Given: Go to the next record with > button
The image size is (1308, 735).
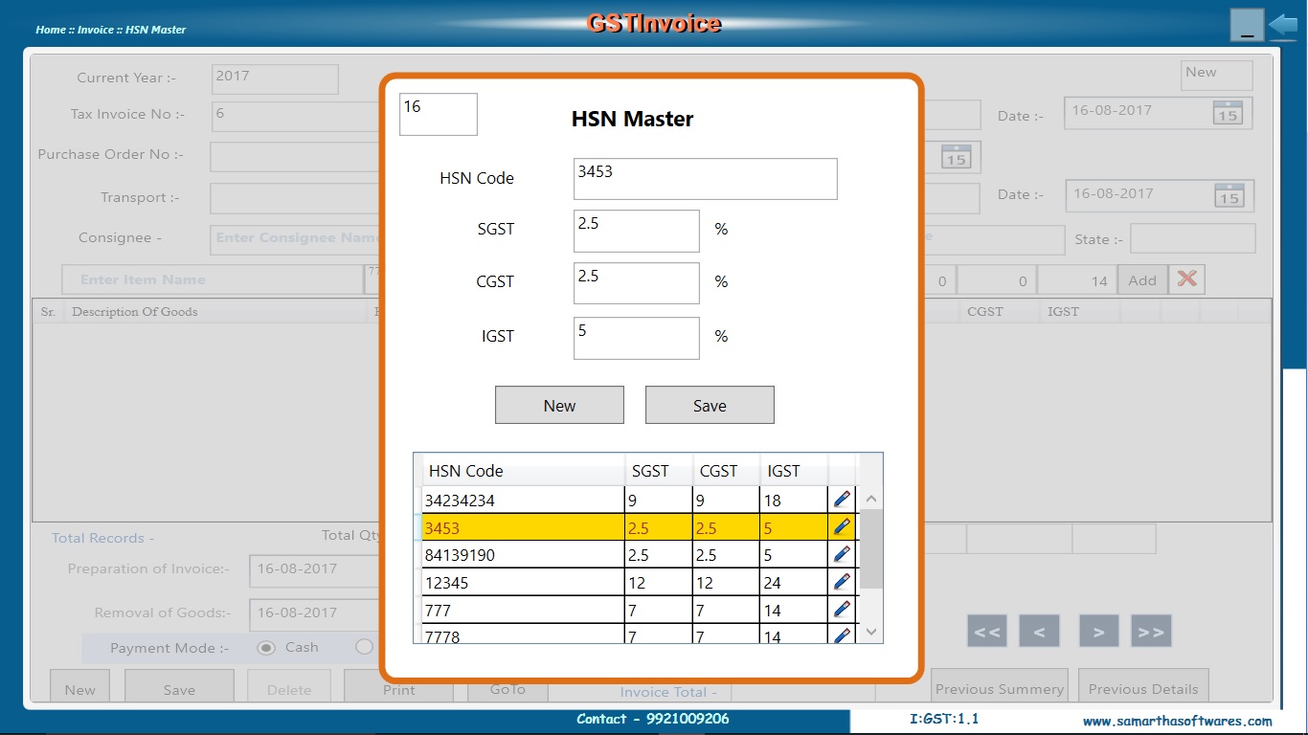Looking at the screenshot, I should coord(1098,632).
